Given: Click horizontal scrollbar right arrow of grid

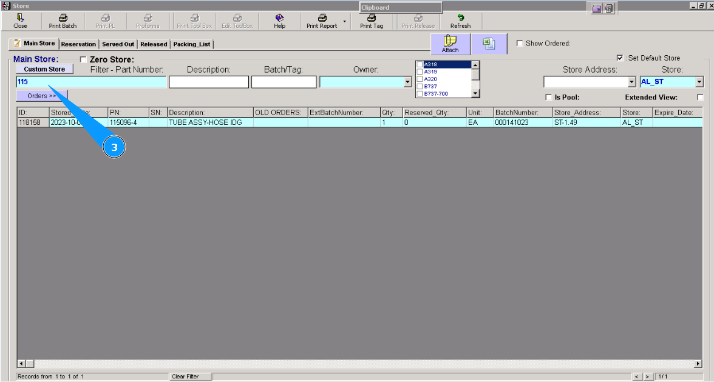Looking at the screenshot, I should point(698,364).
